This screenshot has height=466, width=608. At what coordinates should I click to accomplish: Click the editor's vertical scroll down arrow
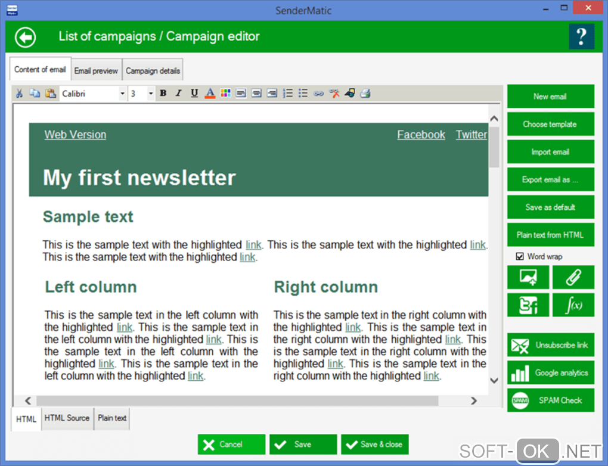(494, 380)
